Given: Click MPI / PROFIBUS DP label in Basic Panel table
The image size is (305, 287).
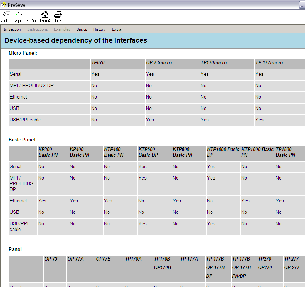Looking at the screenshot, I should pyautogui.click(x=21, y=183).
